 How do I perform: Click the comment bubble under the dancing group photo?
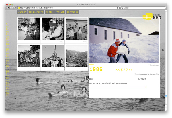tap(85, 42)
